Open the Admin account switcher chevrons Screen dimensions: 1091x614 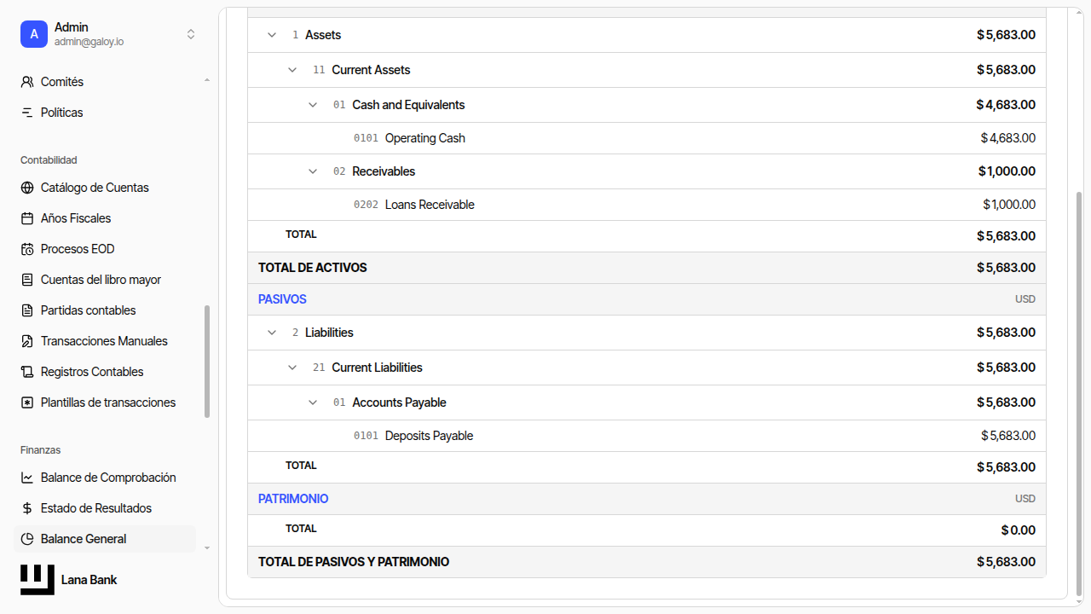(191, 34)
